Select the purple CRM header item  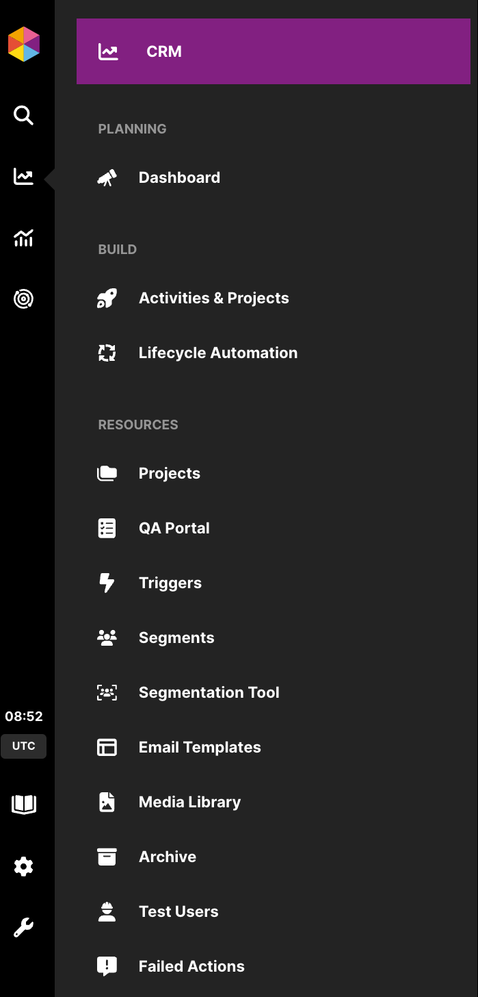pos(274,51)
